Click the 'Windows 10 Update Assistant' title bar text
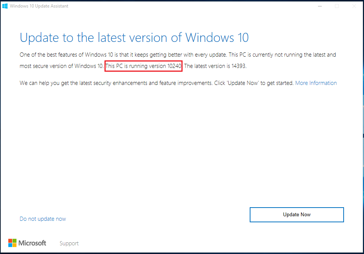The image size is (364, 254). [39, 6]
